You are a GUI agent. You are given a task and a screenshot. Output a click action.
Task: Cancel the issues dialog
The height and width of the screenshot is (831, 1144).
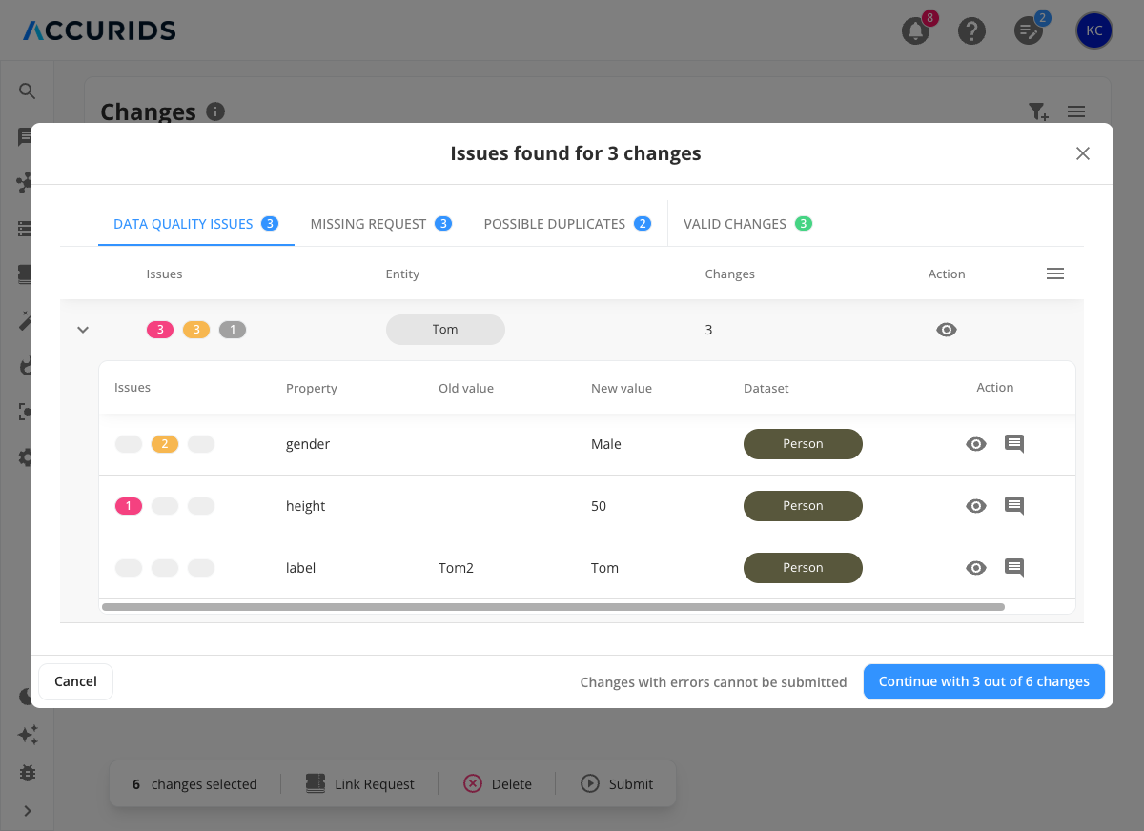[75, 680]
